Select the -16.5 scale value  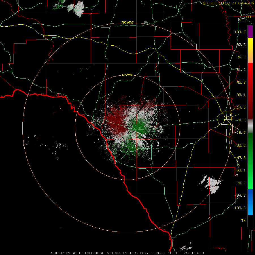click(x=240, y=133)
